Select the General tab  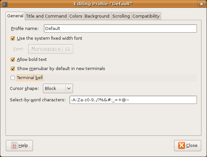[x=15, y=16]
